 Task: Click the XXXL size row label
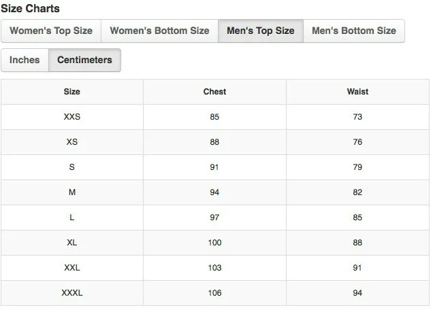pyautogui.click(x=71, y=292)
